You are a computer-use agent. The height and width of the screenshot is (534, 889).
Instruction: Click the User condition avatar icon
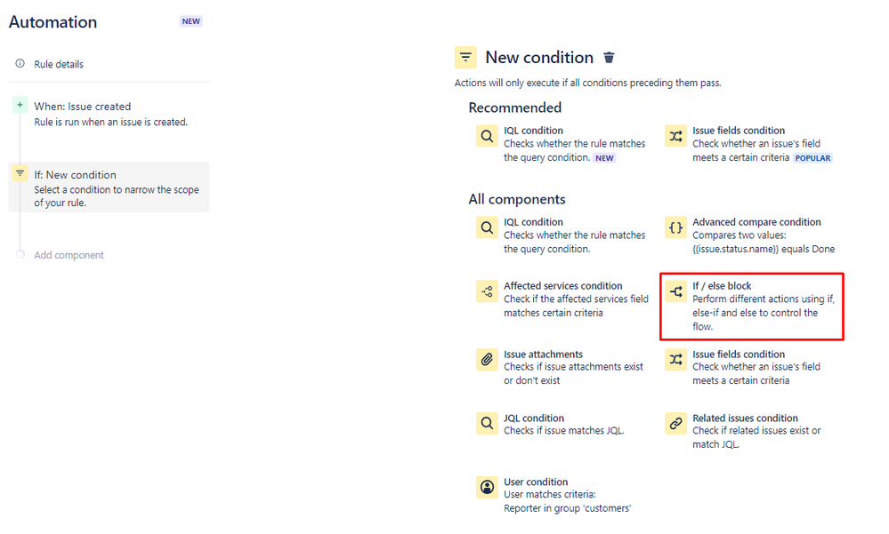pos(487,487)
